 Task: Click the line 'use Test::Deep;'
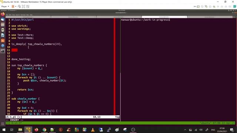click(23, 38)
